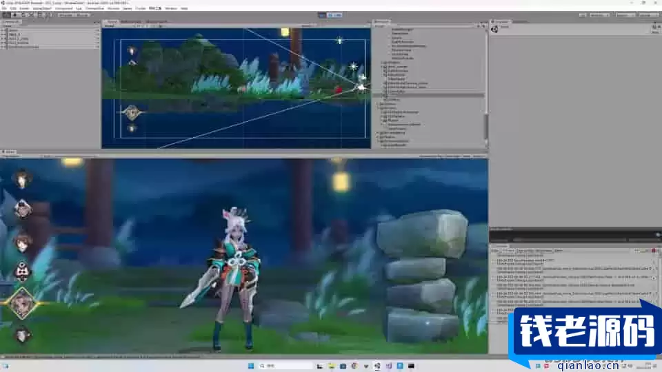Image resolution: width=662 pixels, height=372 pixels.
Task: Open the Edit menu
Action: [14, 8]
